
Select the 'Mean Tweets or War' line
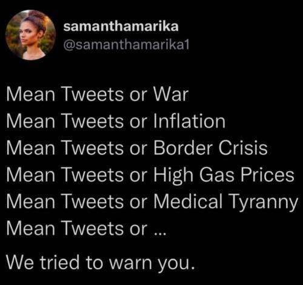click(x=98, y=95)
